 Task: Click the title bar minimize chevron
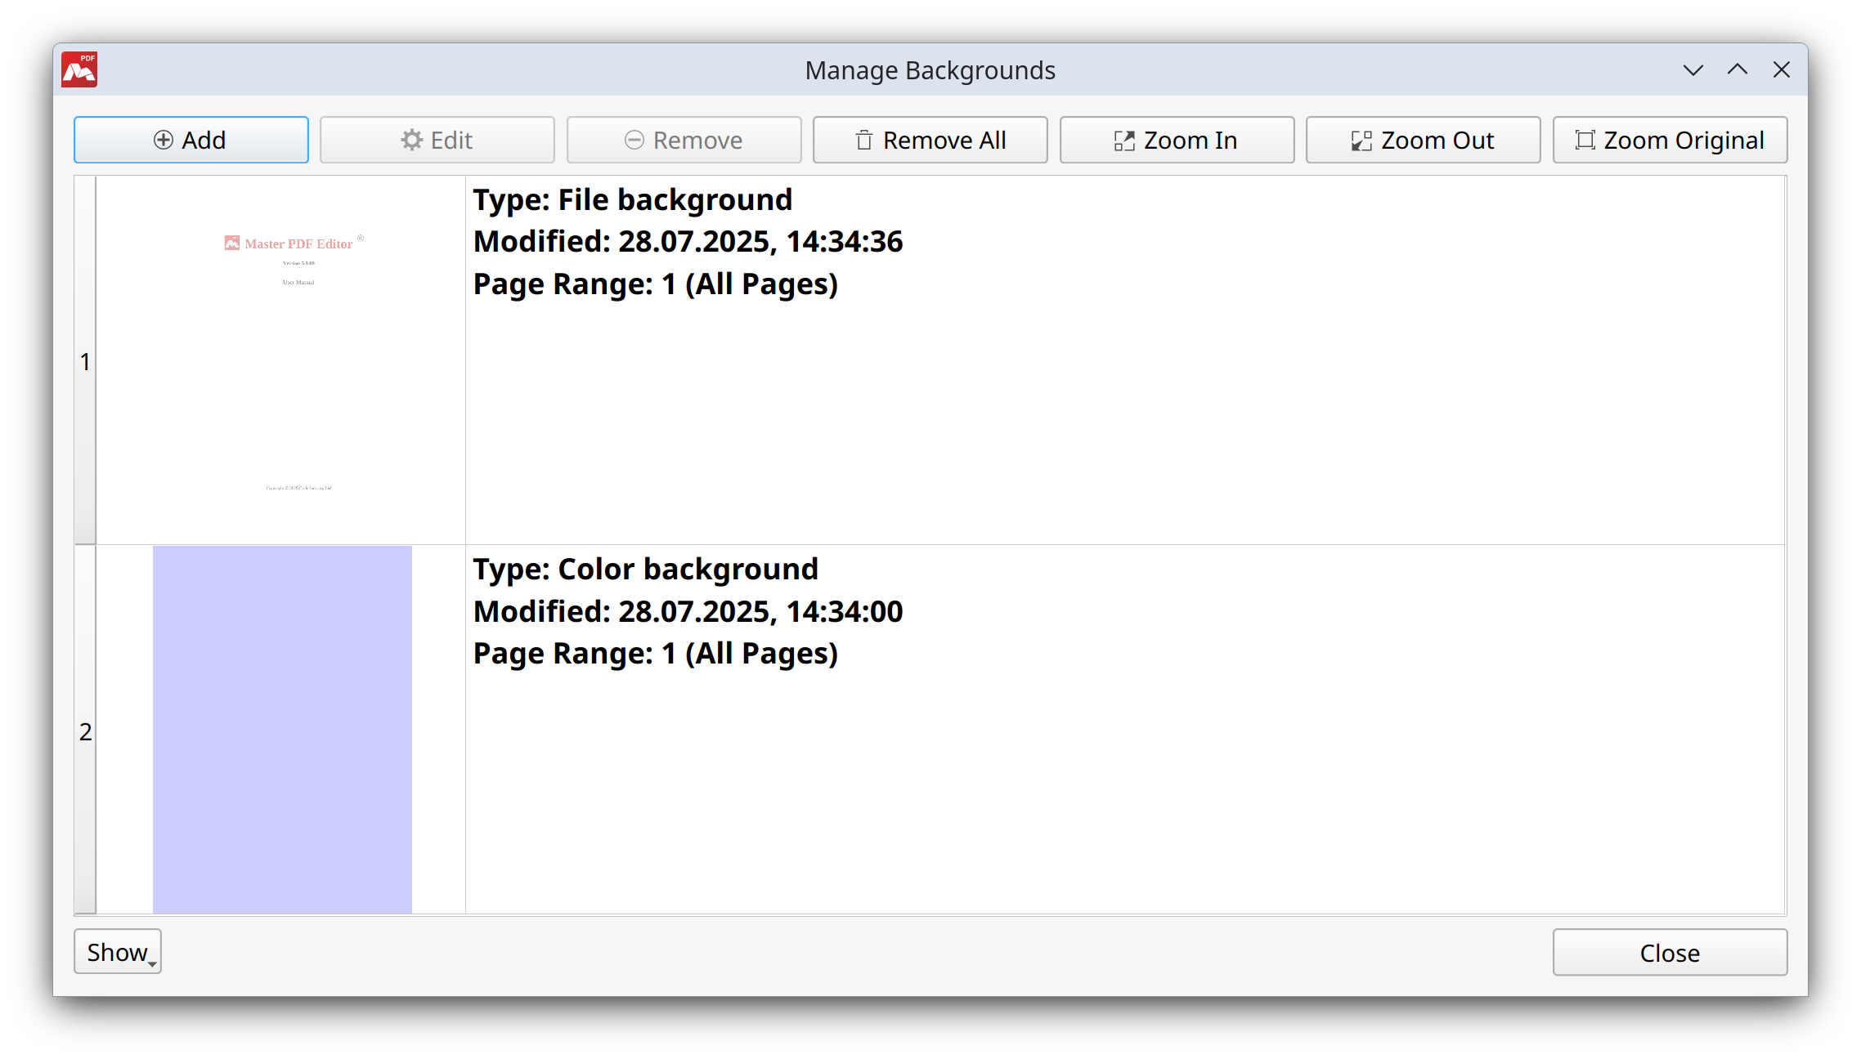pyautogui.click(x=1693, y=70)
